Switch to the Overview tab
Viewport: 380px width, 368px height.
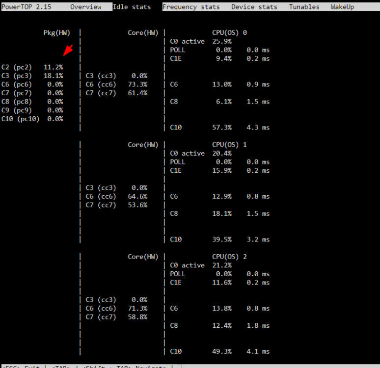pos(85,7)
